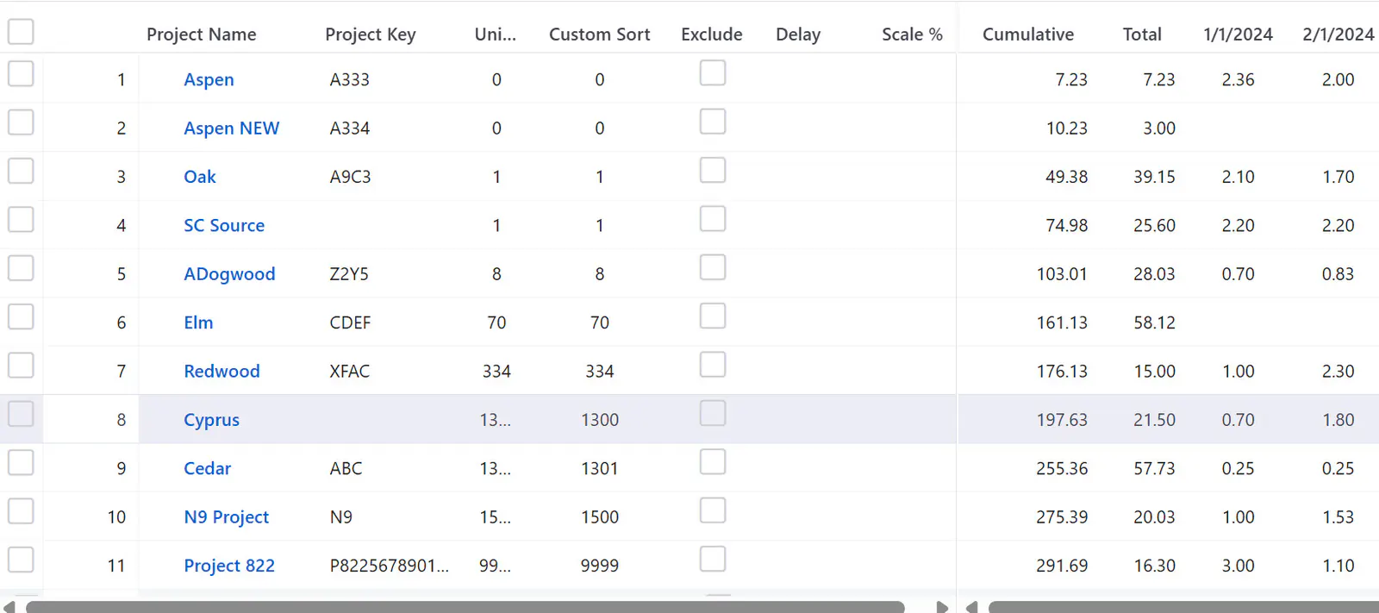Select the row checkbox for Oak
The height and width of the screenshot is (613, 1379).
click(21, 171)
